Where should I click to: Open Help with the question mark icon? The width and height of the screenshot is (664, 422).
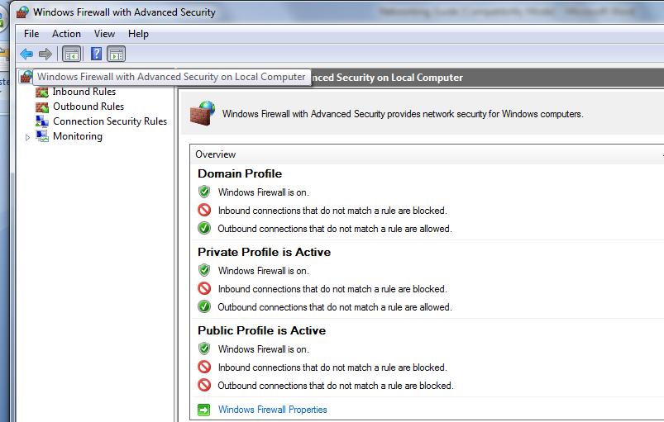(x=97, y=54)
